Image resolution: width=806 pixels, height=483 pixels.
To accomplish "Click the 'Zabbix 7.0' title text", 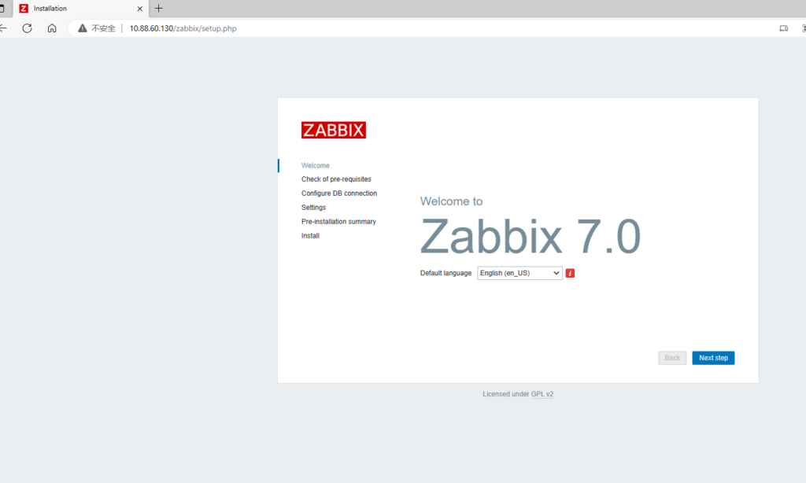I will pyautogui.click(x=531, y=236).
